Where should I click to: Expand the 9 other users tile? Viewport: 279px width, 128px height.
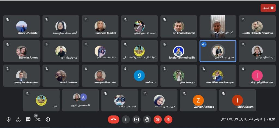point(80,100)
